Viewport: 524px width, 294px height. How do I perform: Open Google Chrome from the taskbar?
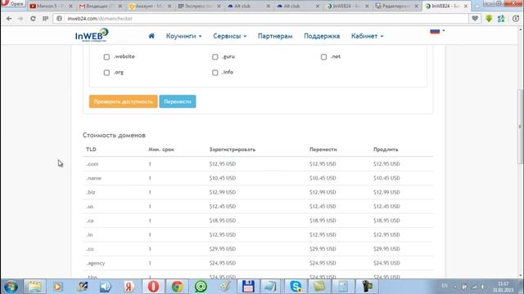[177, 287]
